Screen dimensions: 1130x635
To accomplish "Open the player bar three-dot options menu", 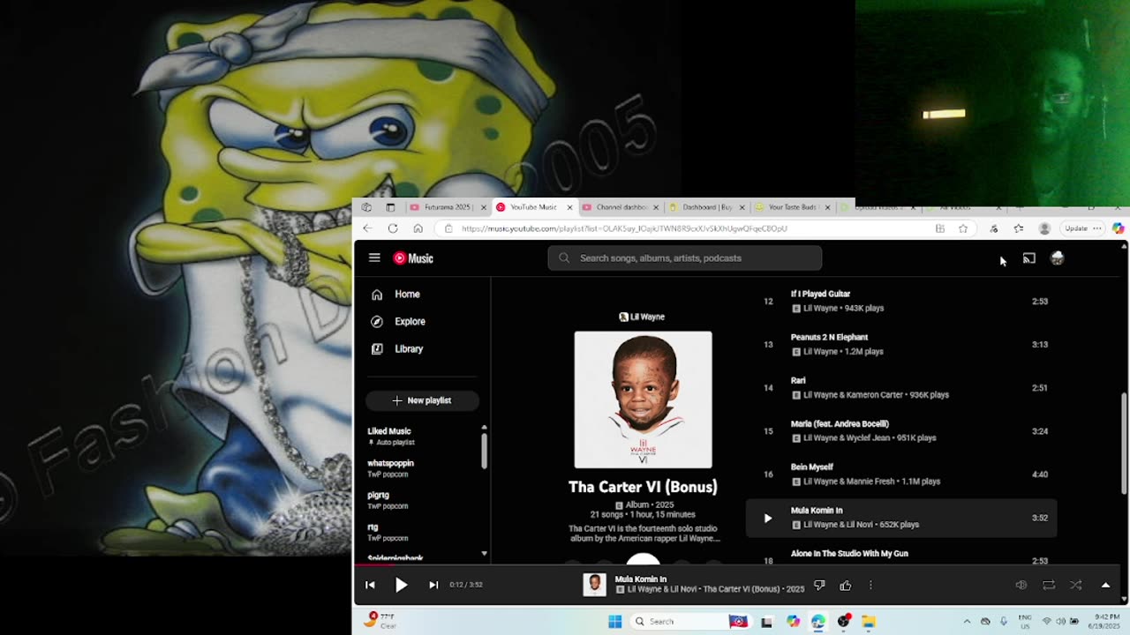I will pos(870,585).
